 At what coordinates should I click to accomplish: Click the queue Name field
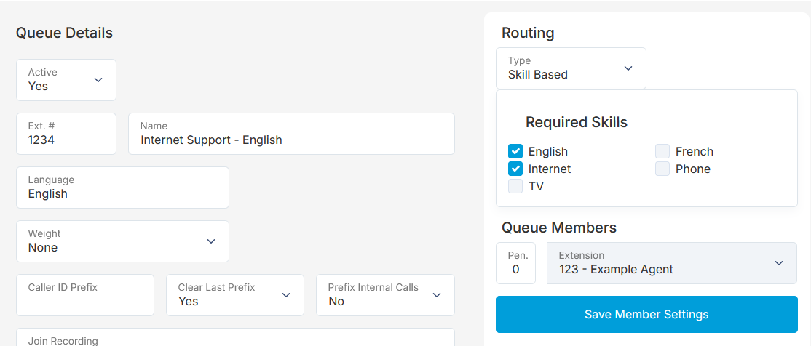(x=292, y=134)
